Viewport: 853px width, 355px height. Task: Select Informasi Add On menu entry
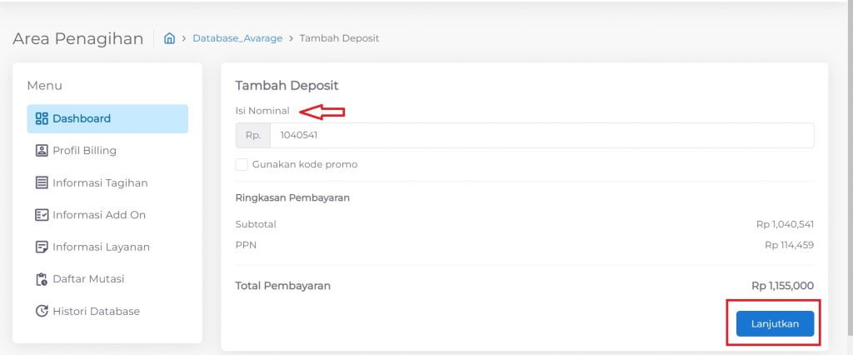tap(99, 215)
